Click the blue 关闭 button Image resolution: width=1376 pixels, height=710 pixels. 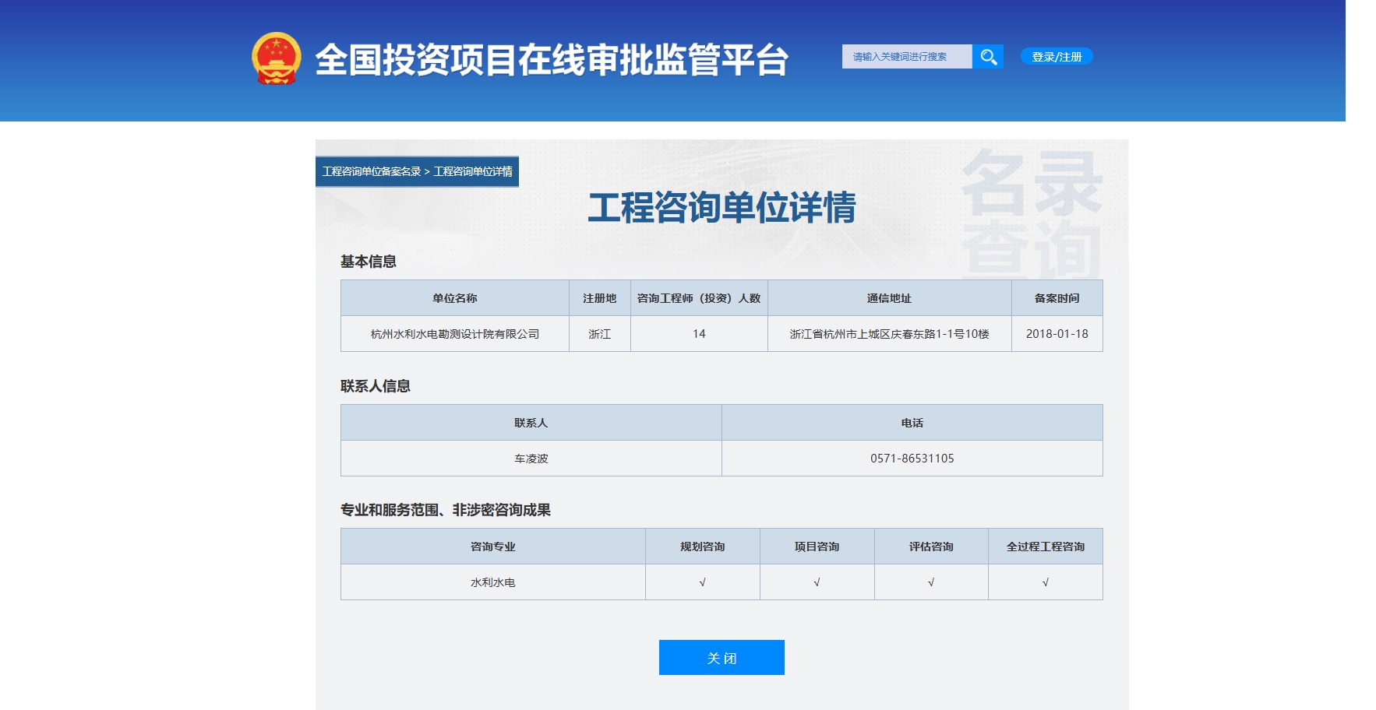tap(722, 658)
